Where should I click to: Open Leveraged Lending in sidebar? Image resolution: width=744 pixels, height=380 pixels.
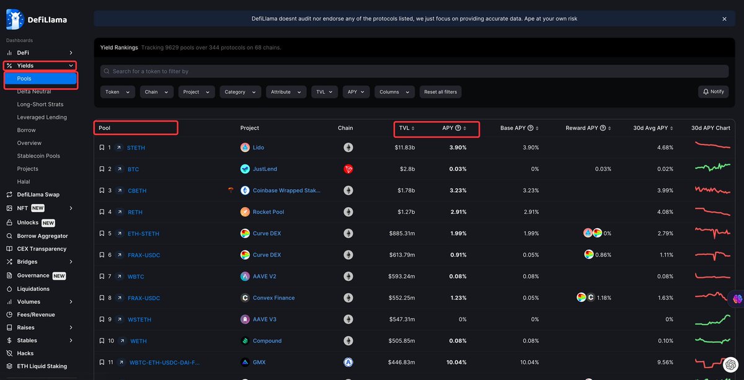[42, 117]
